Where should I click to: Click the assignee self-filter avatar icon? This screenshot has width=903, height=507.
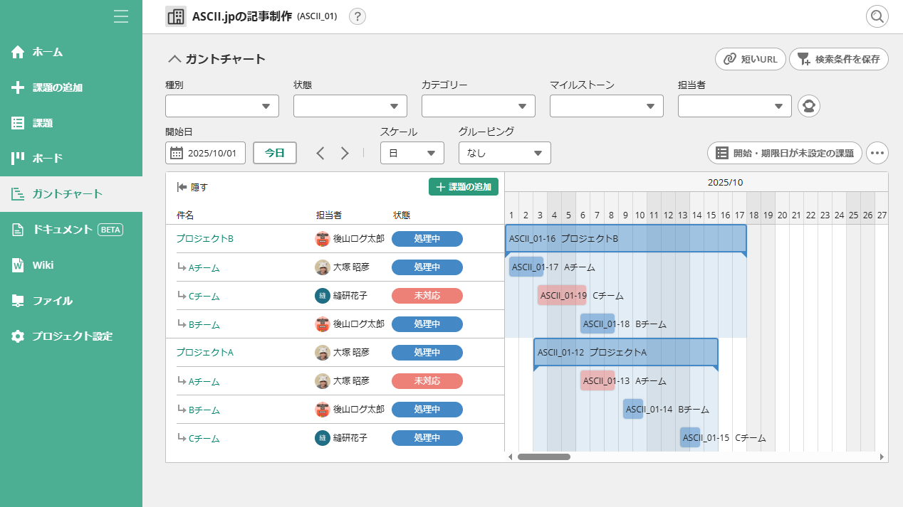click(x=809, y=106)
